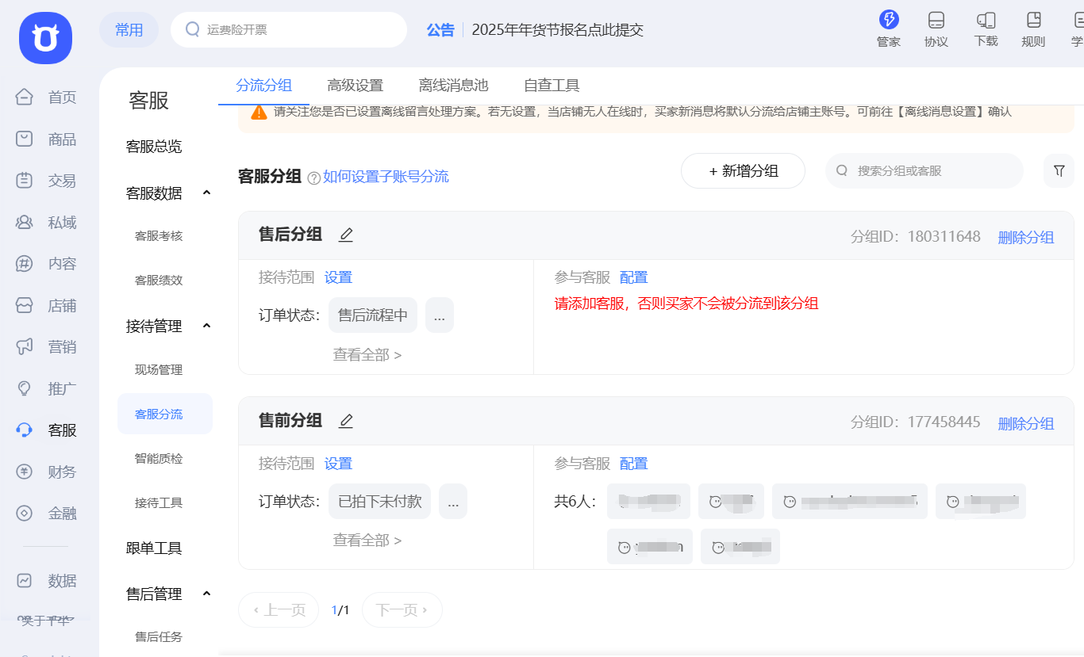Open 智能质检 menu item

pos(159,459)
